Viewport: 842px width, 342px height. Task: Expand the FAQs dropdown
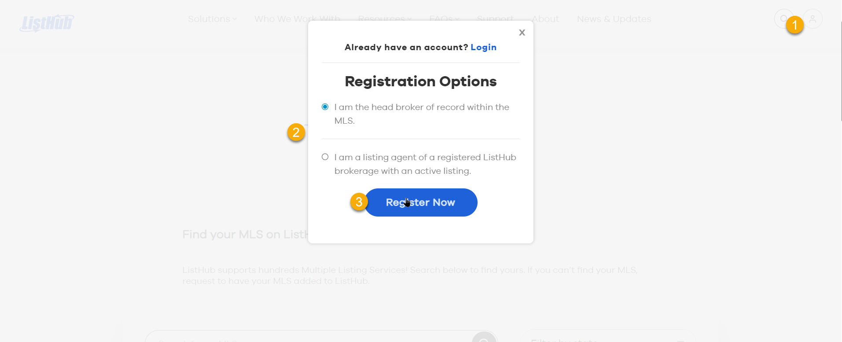point(444,19)
